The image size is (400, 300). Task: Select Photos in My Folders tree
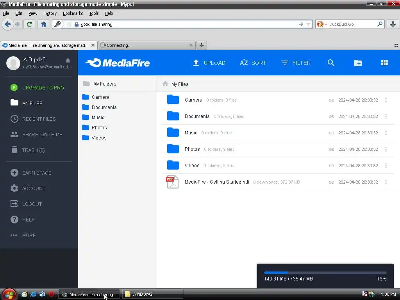95,127
